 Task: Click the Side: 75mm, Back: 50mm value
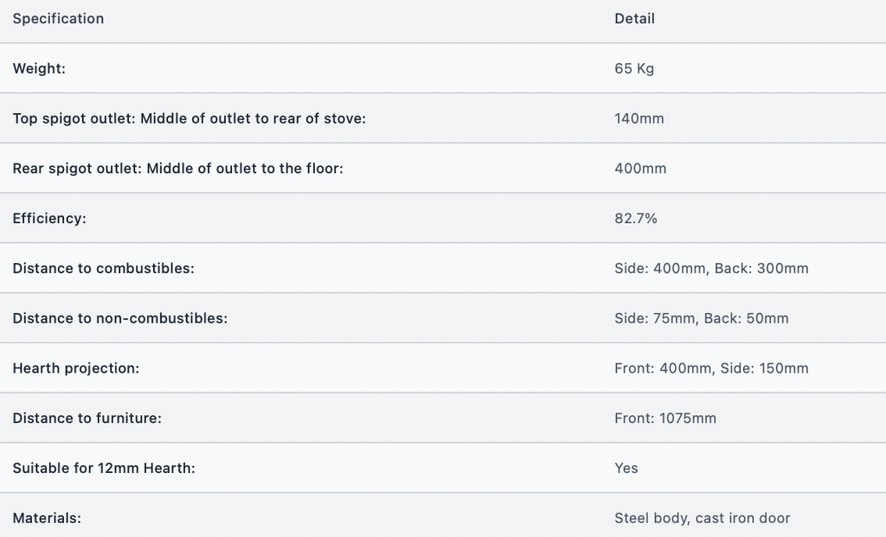(701, 318)
